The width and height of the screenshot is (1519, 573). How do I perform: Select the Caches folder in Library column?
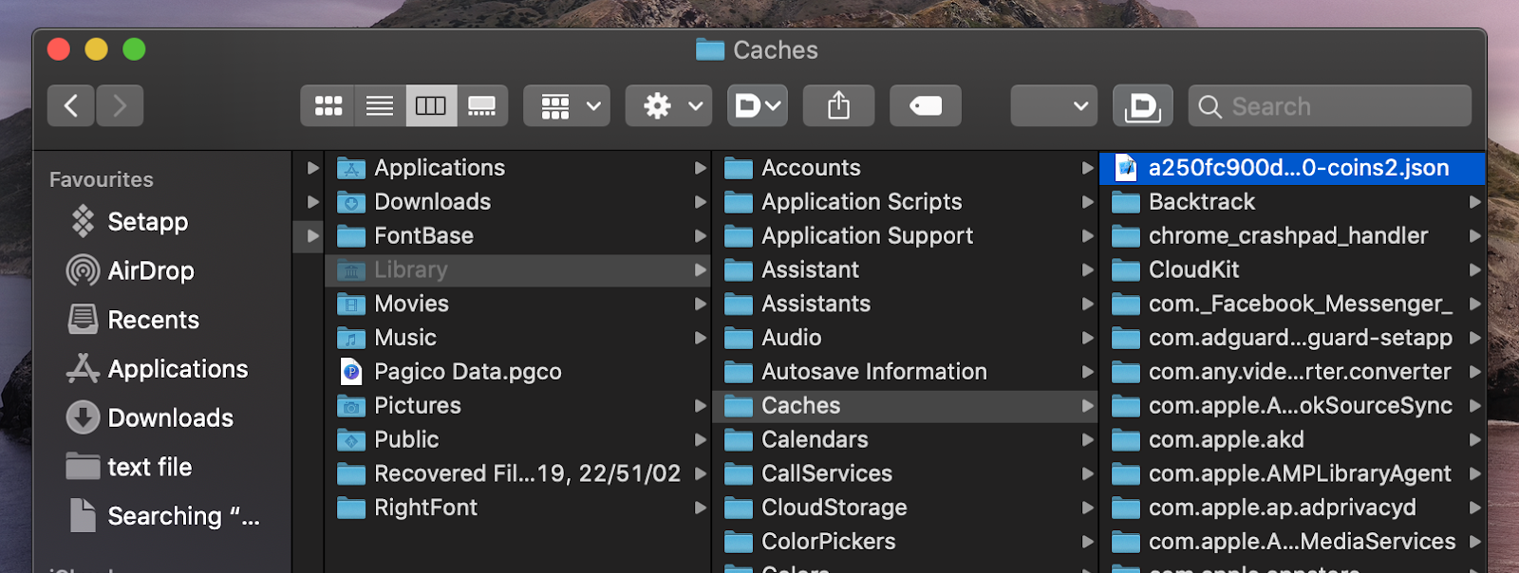(x=906, y=406)
